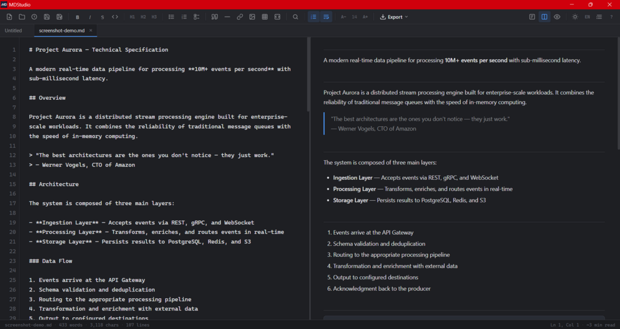
Task: Insert a bulleted list
Action: (x=172, y=17)
